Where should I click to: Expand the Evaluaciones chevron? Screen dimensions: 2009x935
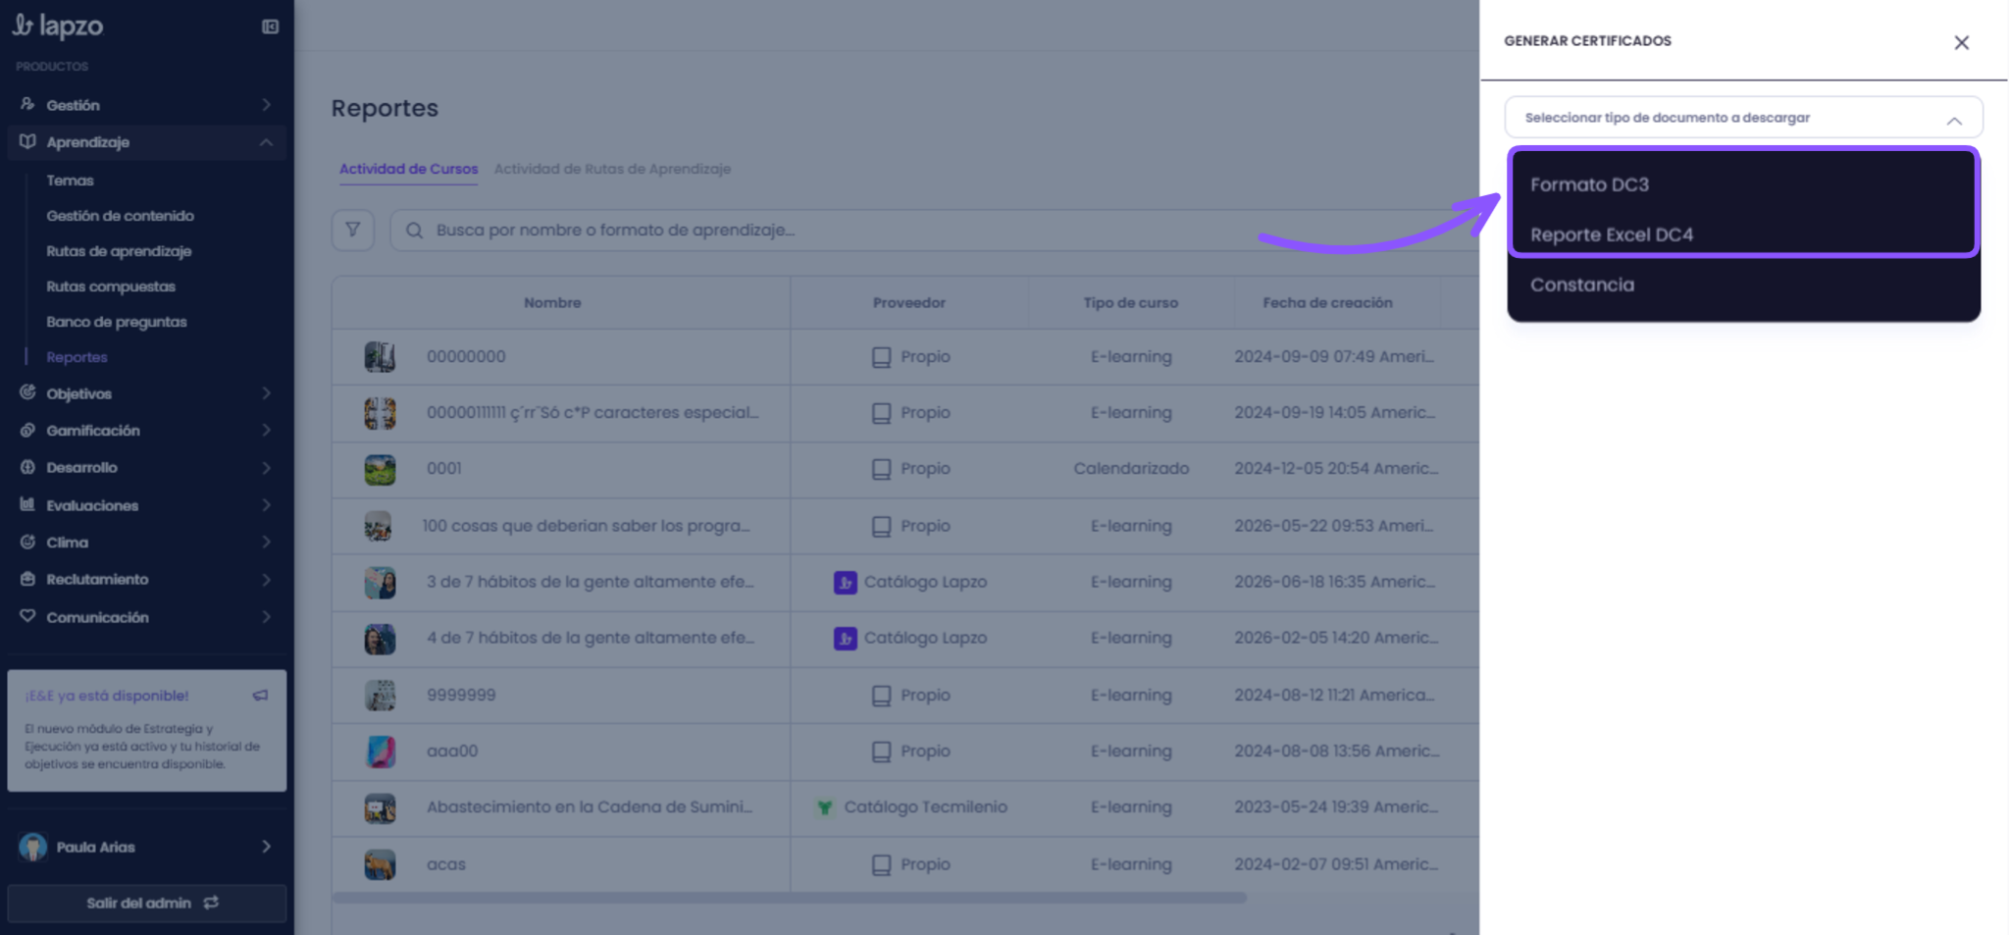click(266, 504)
